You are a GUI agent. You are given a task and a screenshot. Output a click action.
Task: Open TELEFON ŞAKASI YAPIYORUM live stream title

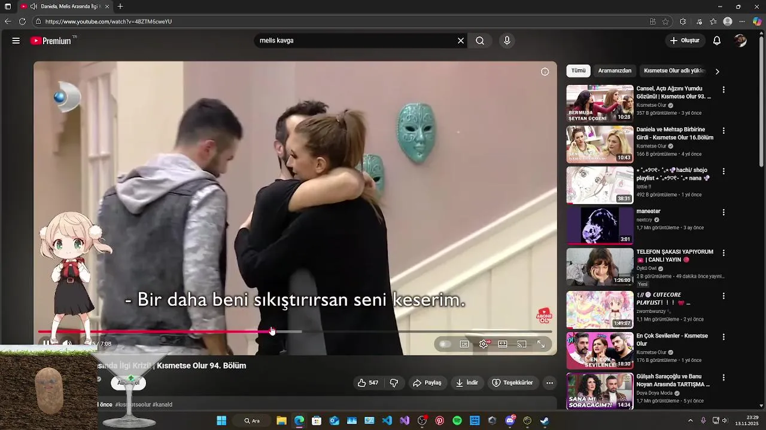pos(674,256)
